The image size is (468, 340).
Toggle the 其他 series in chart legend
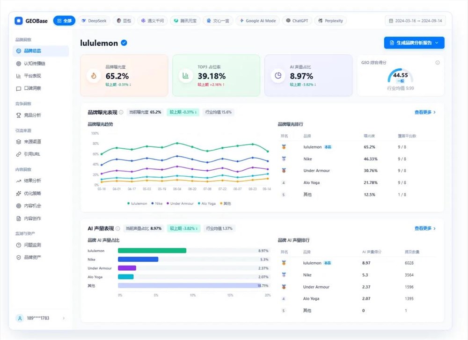(226, 203)
